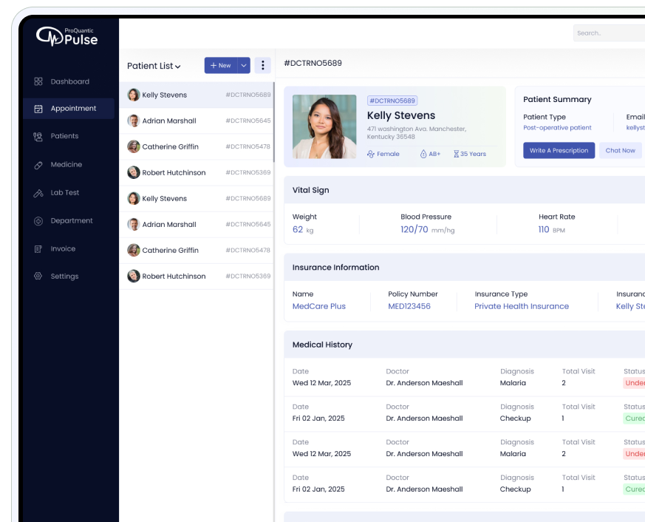Screen dimensions: 645x522
Task: Click the New patient button
Action: (220, 66)
